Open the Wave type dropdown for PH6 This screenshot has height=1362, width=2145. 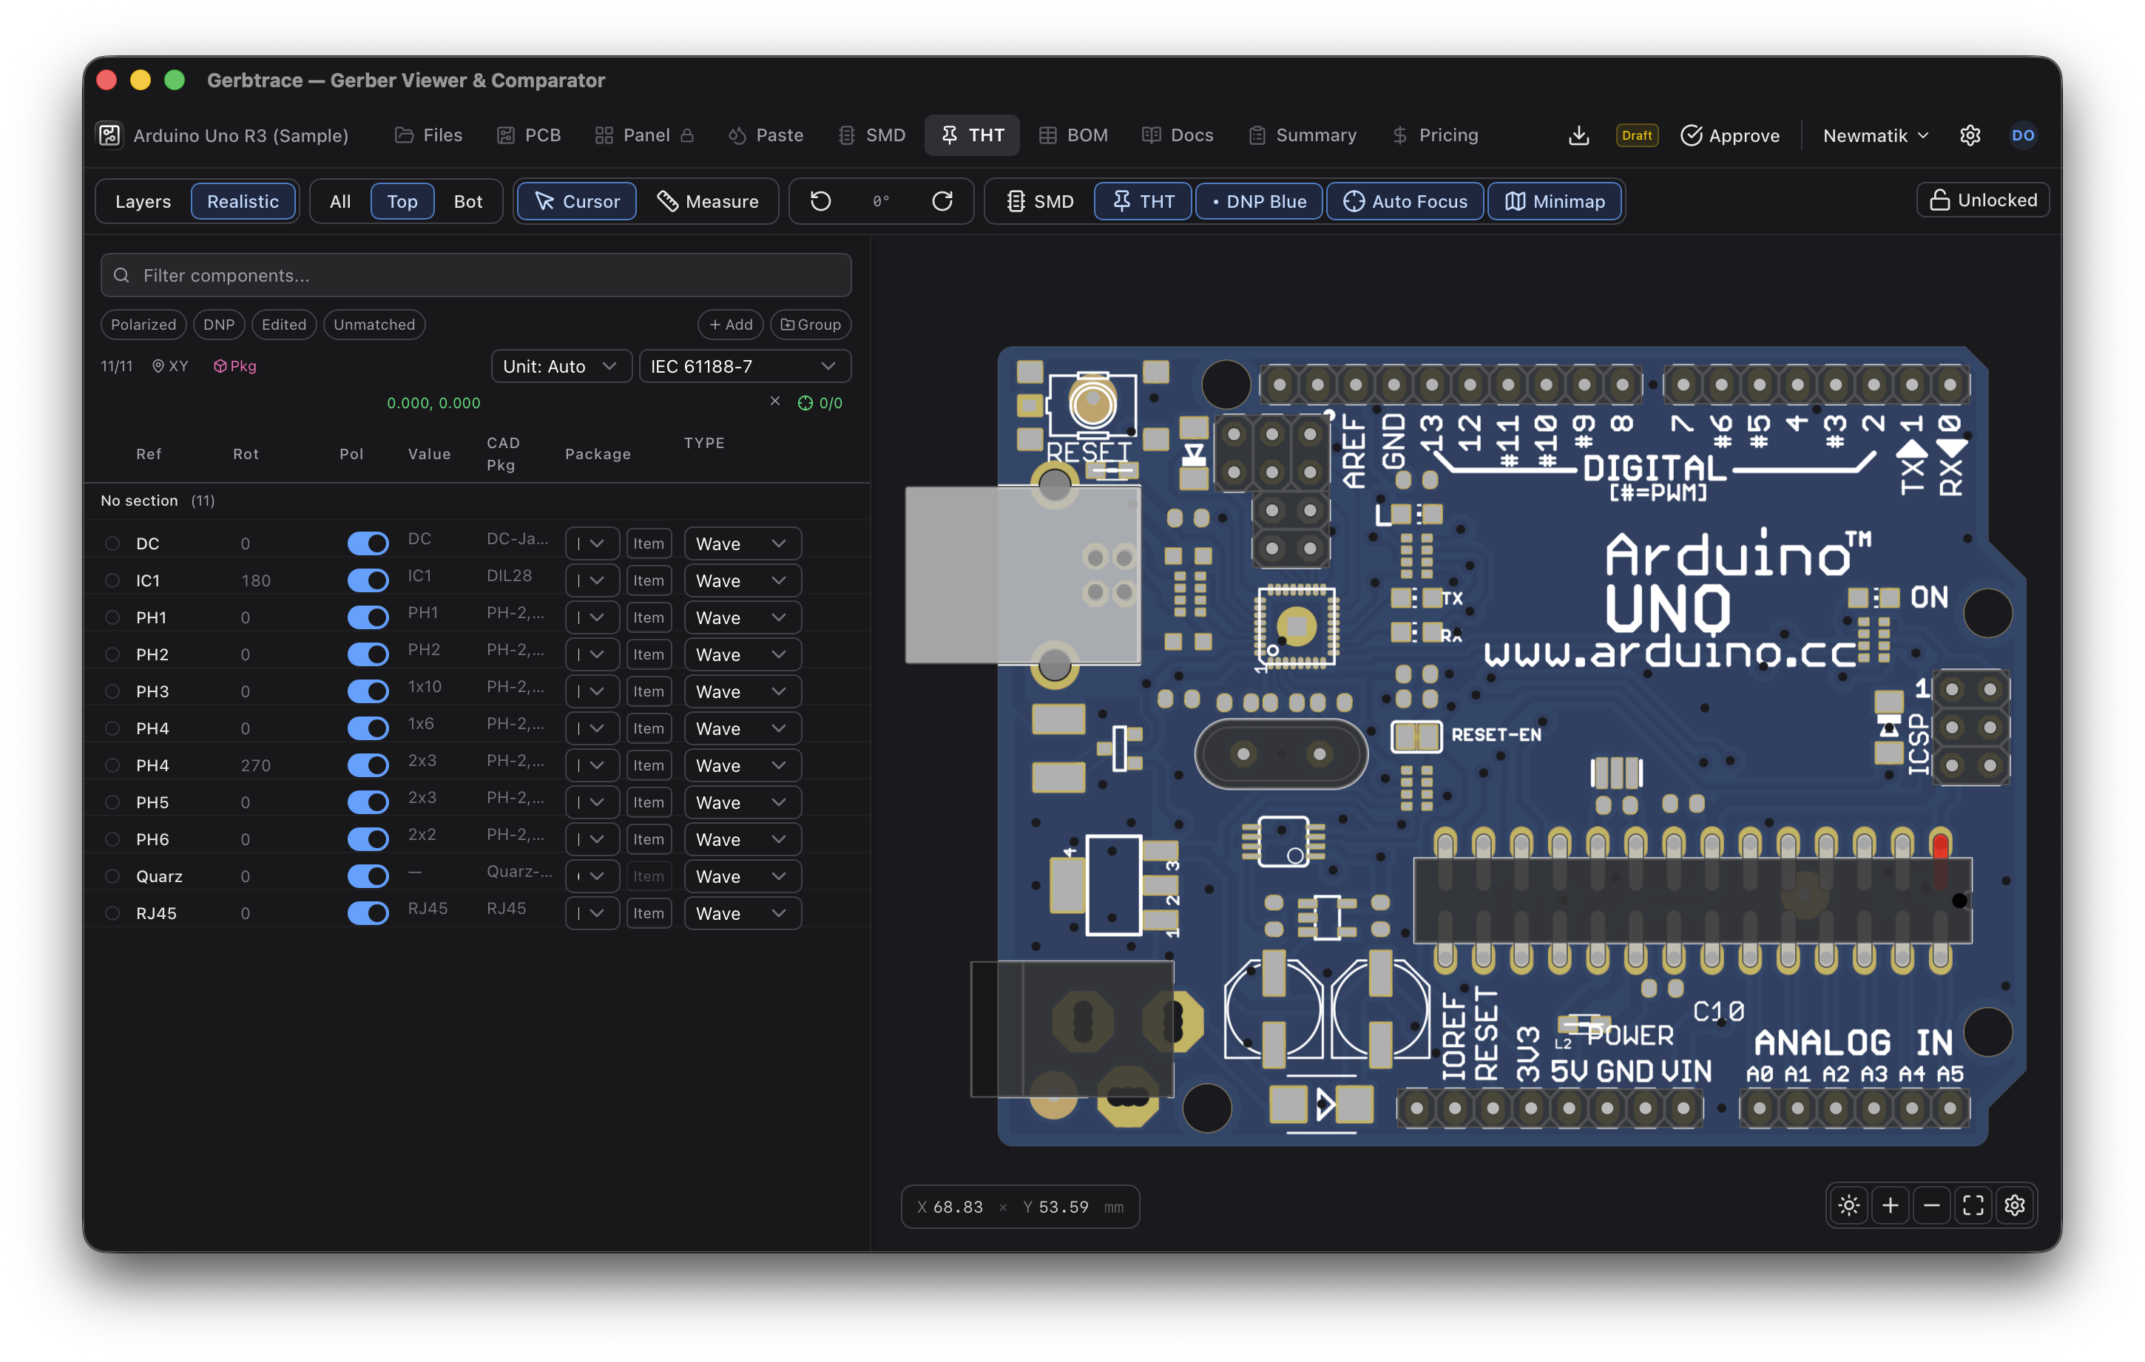(x=742, y=839)
